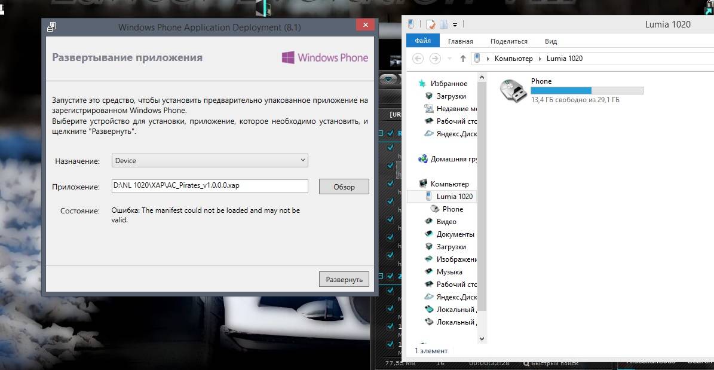Open Загрузки under Компьютер
Image resolution: width=714 pixels, height=370 pixels.
(x=451, y=246)
